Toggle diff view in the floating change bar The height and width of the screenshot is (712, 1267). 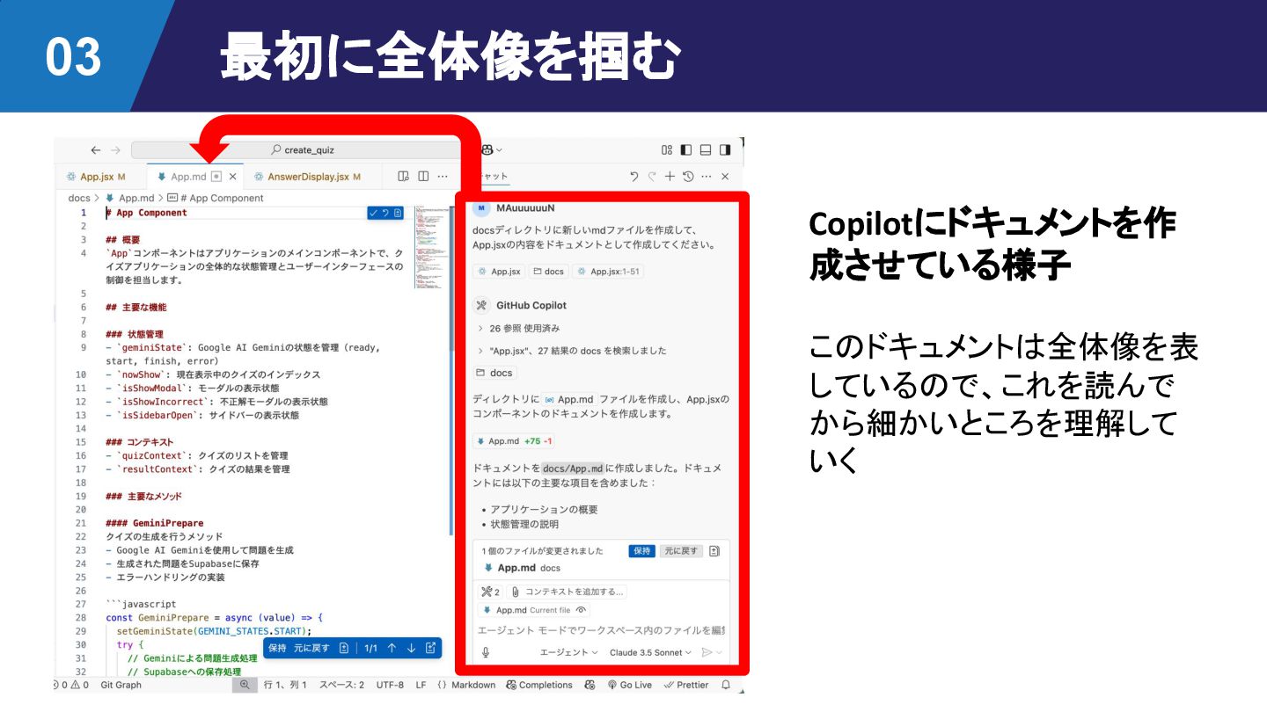coord(344,648)
